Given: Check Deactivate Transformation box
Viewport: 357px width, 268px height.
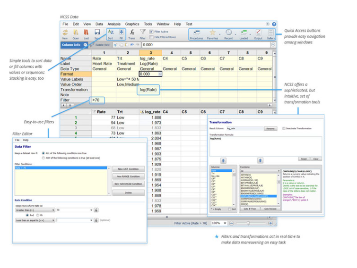Looking at the screenshot, I should coord(284,128).
